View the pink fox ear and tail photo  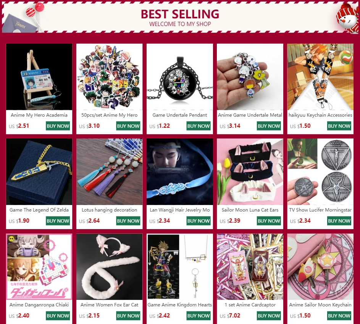(x=109, y=267)
